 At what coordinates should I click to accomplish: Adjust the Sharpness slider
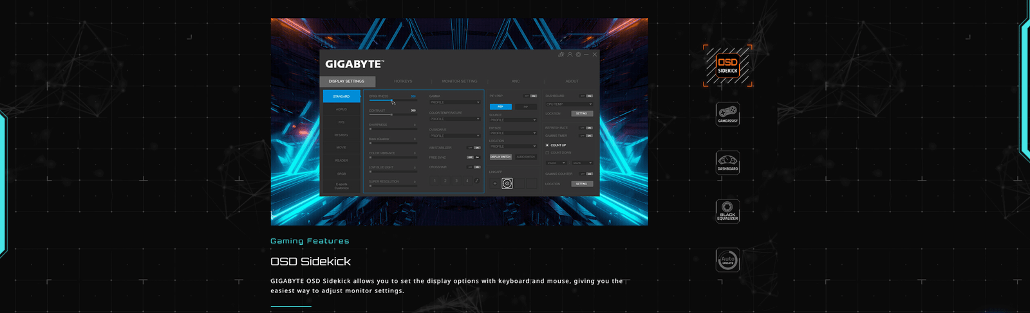393,129
